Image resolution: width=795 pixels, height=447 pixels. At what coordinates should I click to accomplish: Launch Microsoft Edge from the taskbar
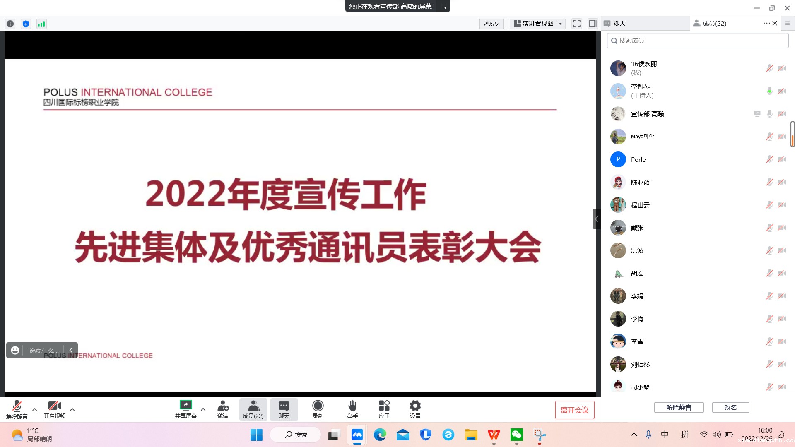tap(380, 435)
